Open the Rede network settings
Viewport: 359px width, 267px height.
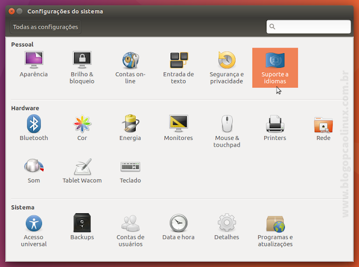pyautogui.click(x=323, y=128)
